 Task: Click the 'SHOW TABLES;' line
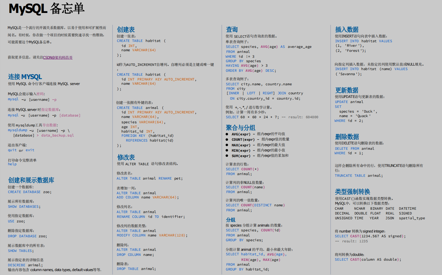tap(21, 251)
